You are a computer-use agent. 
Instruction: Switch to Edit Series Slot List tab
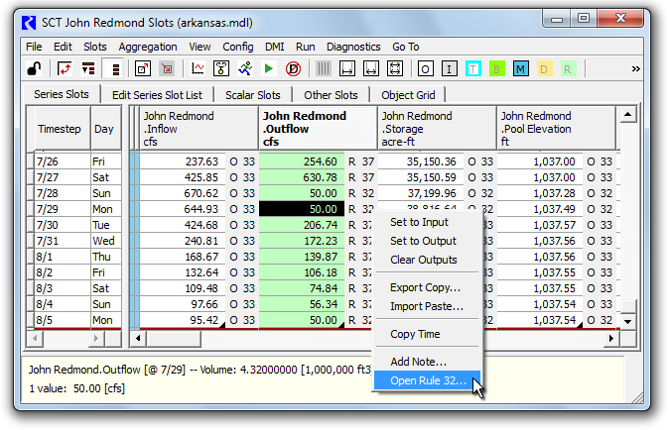point(157,95)
